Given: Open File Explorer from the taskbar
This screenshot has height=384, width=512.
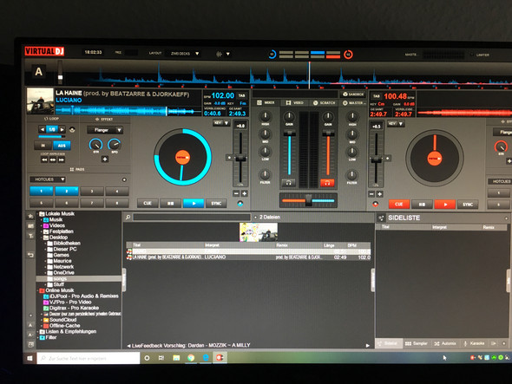Looking at the screenshot, I should pyautogui.click(x=176, y=358).
